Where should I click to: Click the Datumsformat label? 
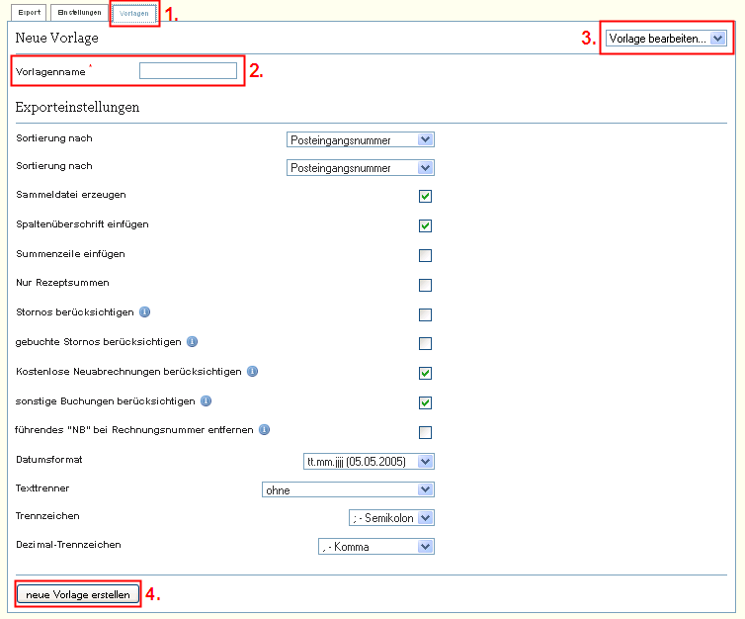pos(49,459)
